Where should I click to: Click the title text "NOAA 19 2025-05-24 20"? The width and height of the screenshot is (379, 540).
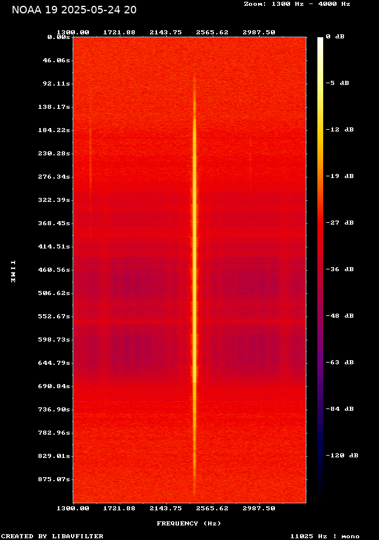tap(74, 10)
